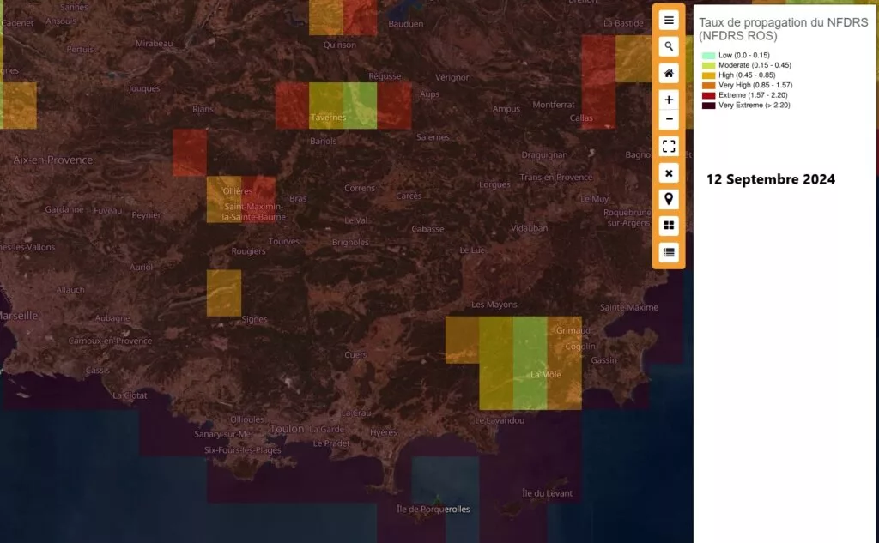Click the Aix-en-Provence map label
Image resolution: width=879 pixels, height=543 pixels.
click(x=53, y=160)
